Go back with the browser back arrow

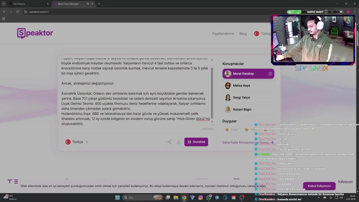[x=4, y=12]
